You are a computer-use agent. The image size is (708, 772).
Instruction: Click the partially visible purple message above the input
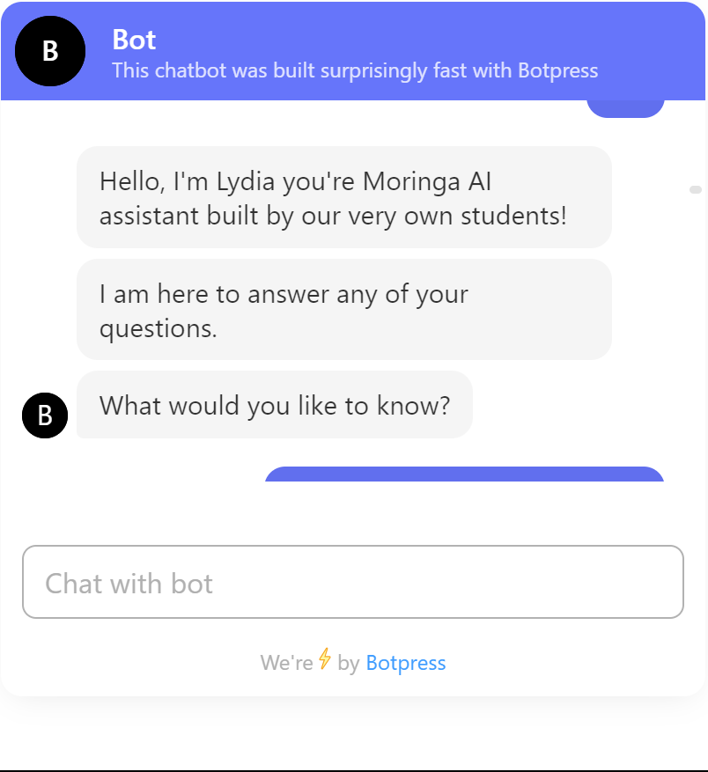point(464,474)
